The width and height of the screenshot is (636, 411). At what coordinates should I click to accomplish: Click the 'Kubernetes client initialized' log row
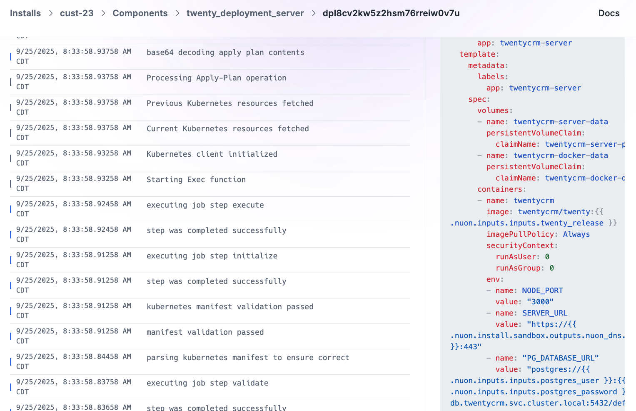[x=212, y=154]
